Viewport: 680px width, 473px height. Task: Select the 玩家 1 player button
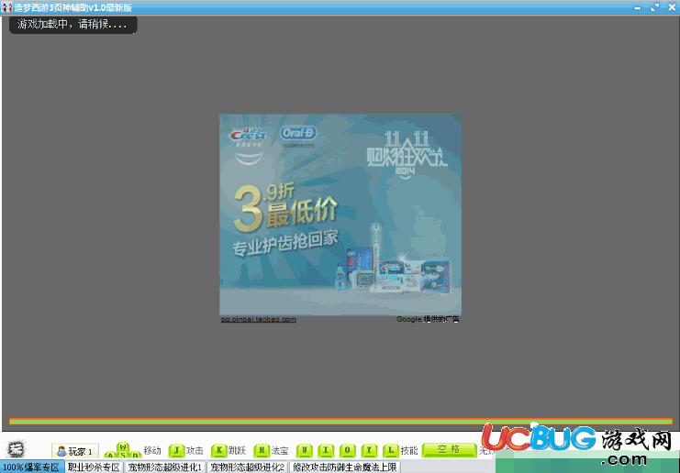point(75,451)
